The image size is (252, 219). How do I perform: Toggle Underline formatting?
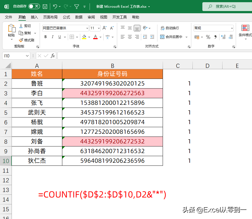pos(60,37)
